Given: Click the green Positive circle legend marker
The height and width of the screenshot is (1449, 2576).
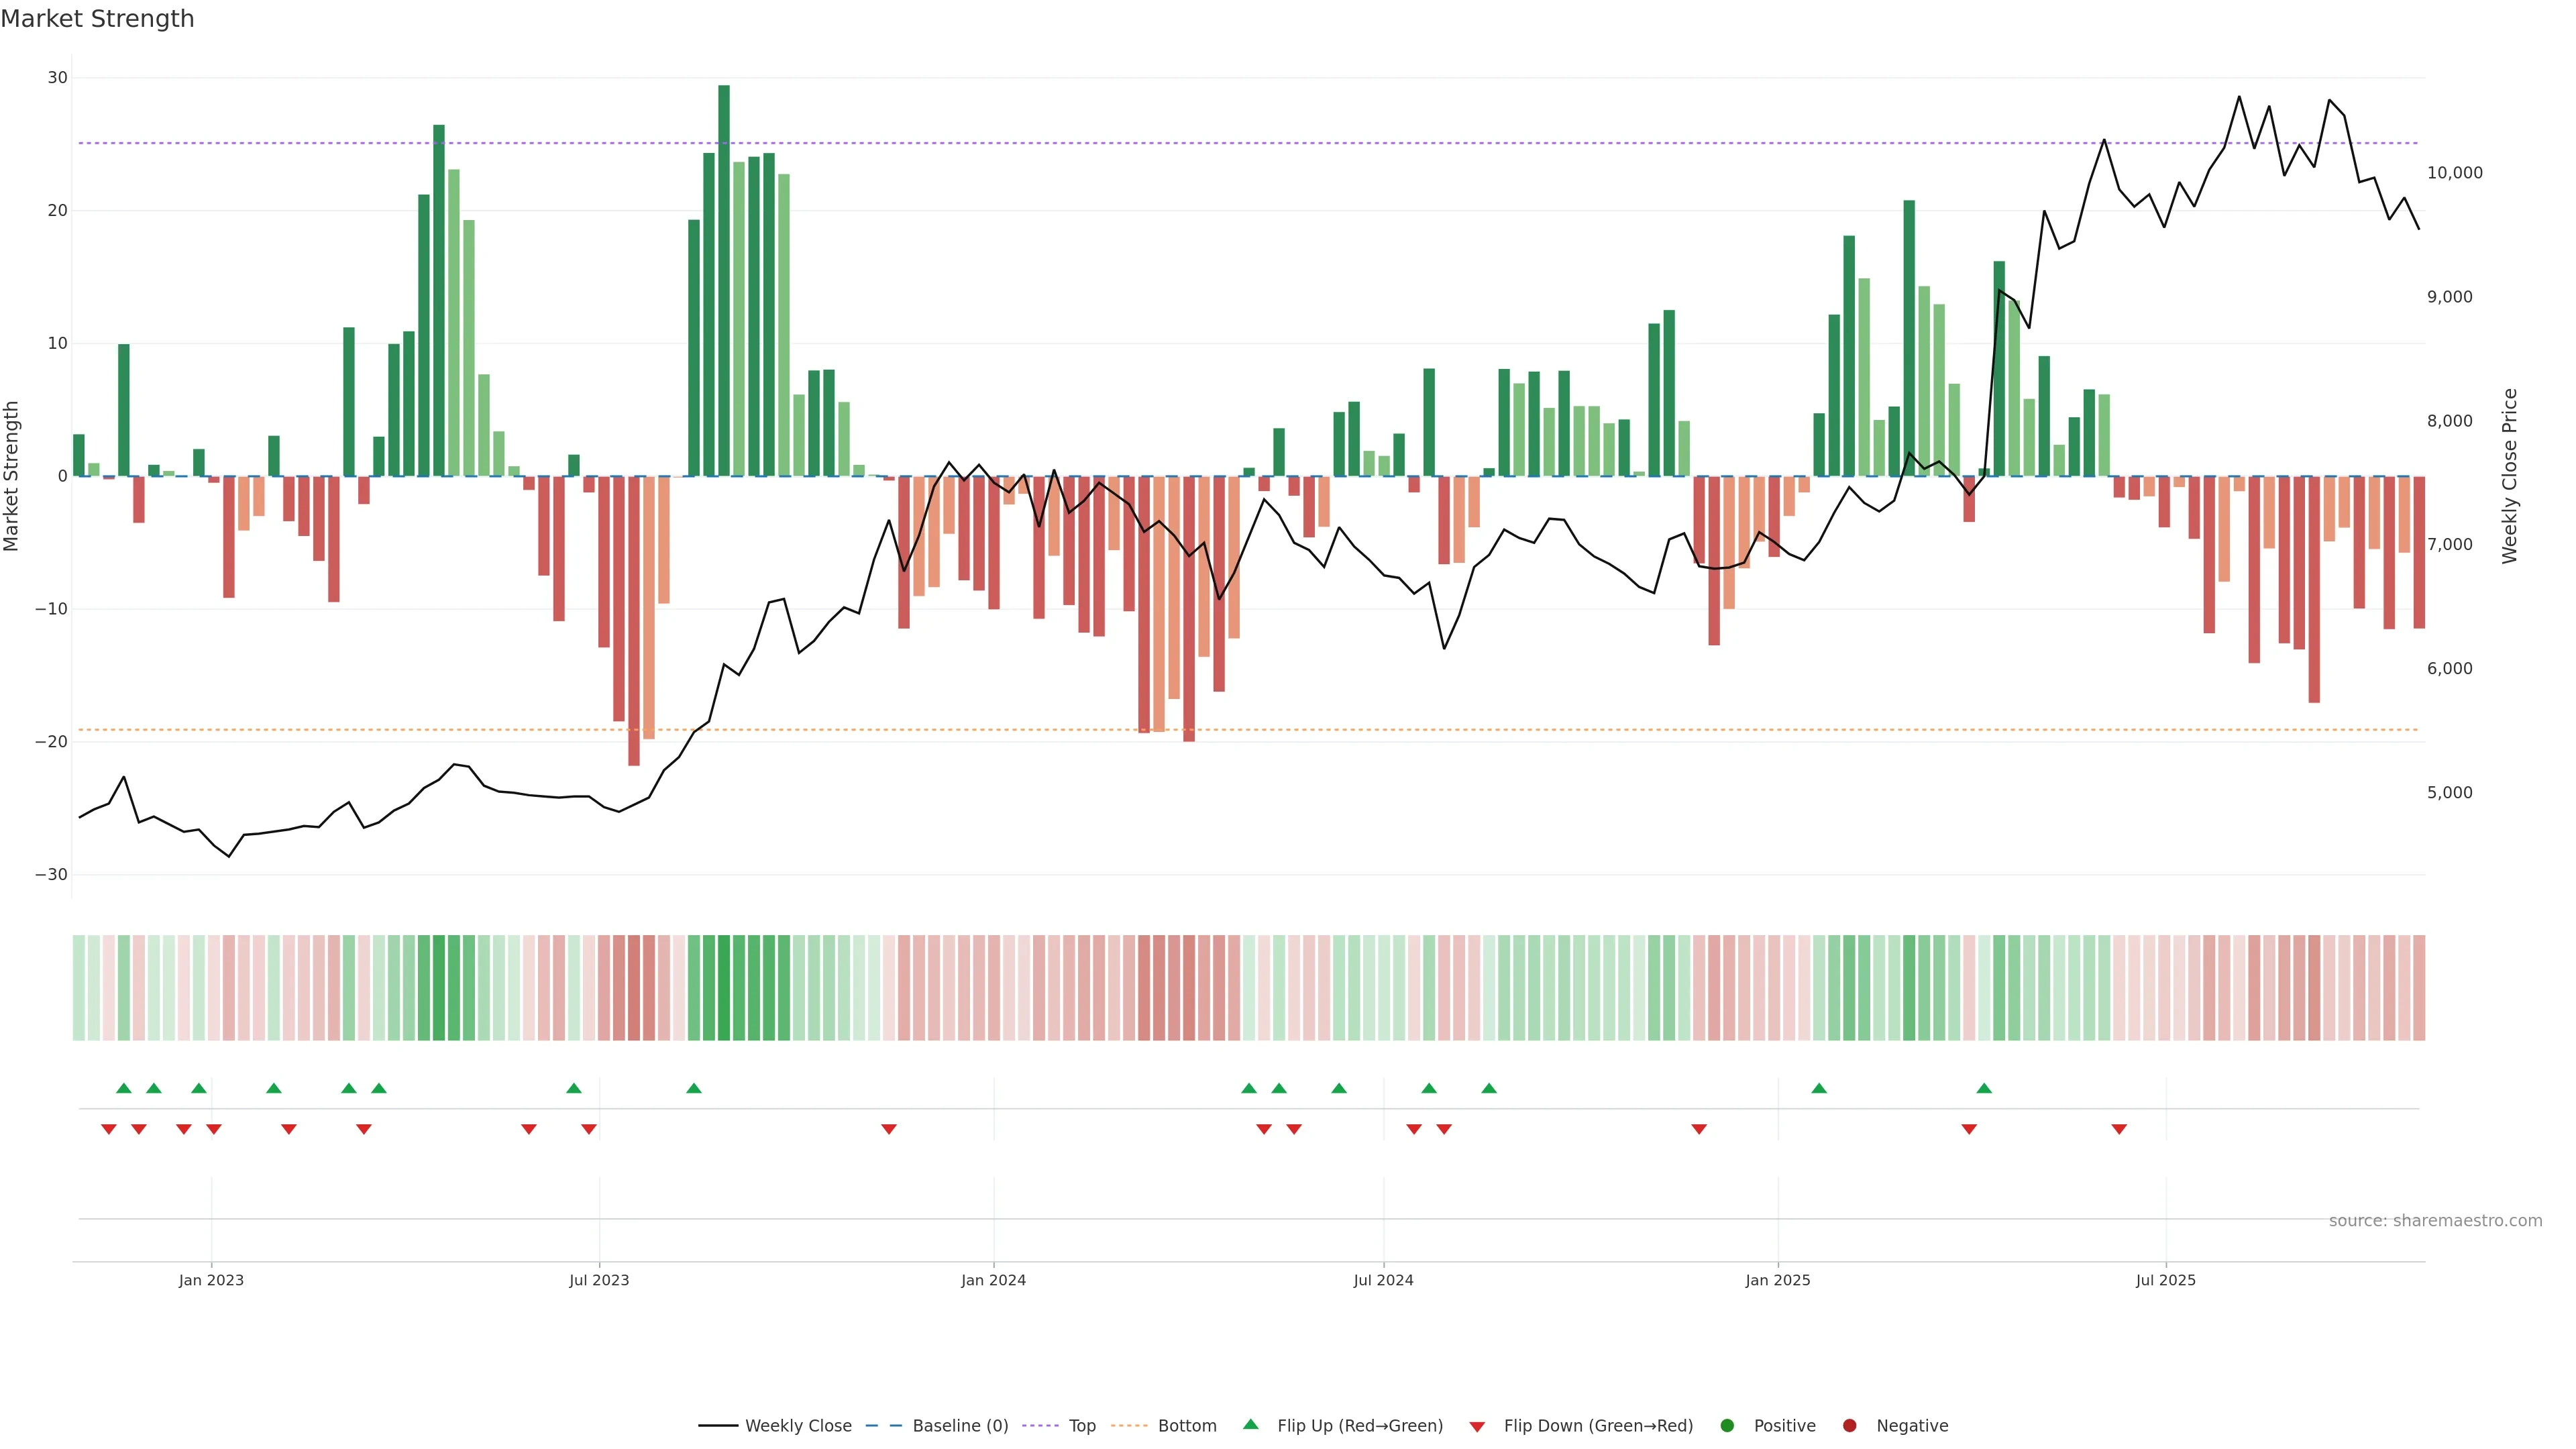Looking at the screenshot, I should coord(1727,1425).
